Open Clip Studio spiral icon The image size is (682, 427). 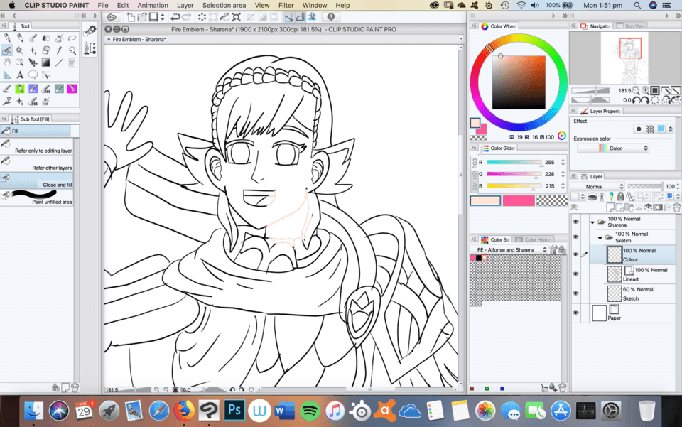[x=112, y=17]
